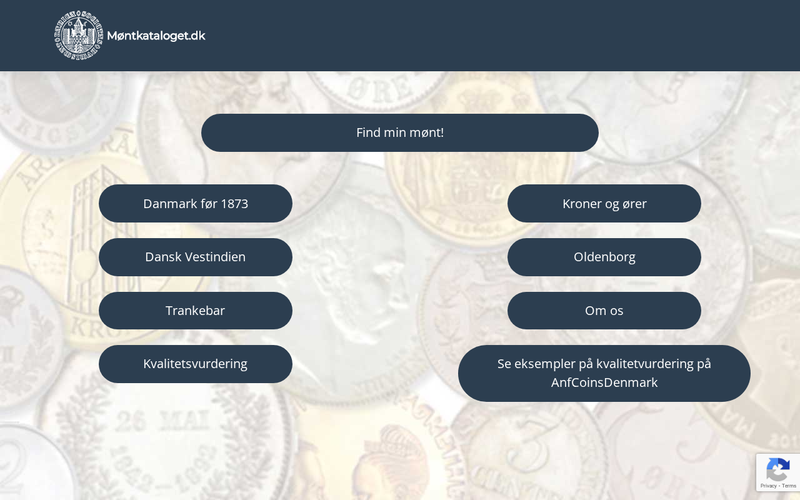Click the Møntkataloget round seal logo
This screenshot has height=500, width=800.
[x=78, y=36]
